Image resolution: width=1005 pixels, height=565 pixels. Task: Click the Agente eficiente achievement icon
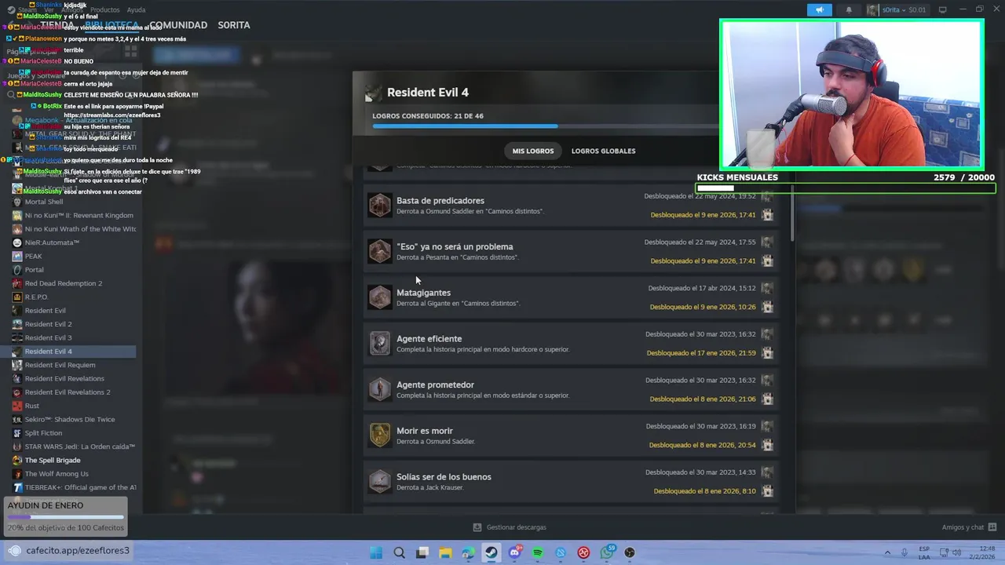(x=380, y=343)
